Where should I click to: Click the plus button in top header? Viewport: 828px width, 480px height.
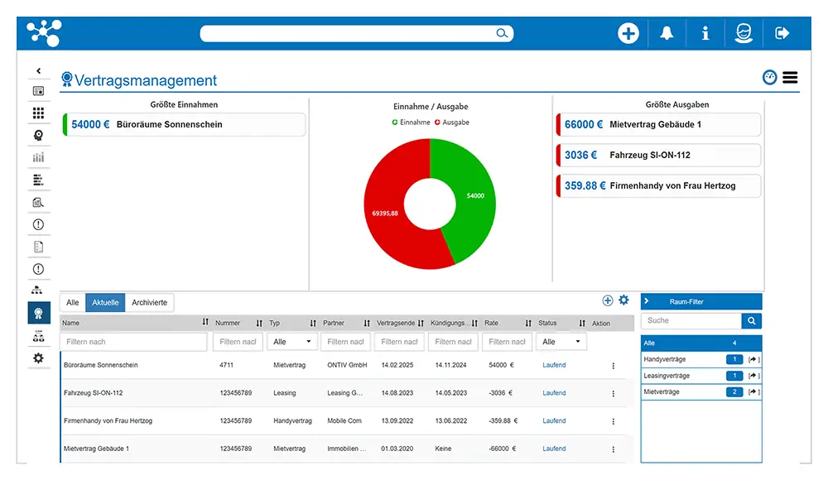coord(628,33)
